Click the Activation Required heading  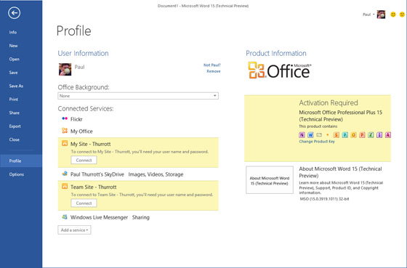click(329, 103)
